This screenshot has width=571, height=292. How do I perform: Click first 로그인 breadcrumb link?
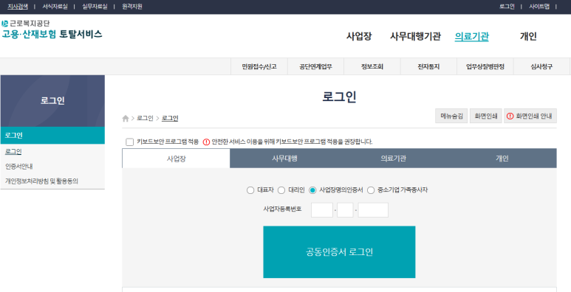pyautogui.click(x=145, y=118)
